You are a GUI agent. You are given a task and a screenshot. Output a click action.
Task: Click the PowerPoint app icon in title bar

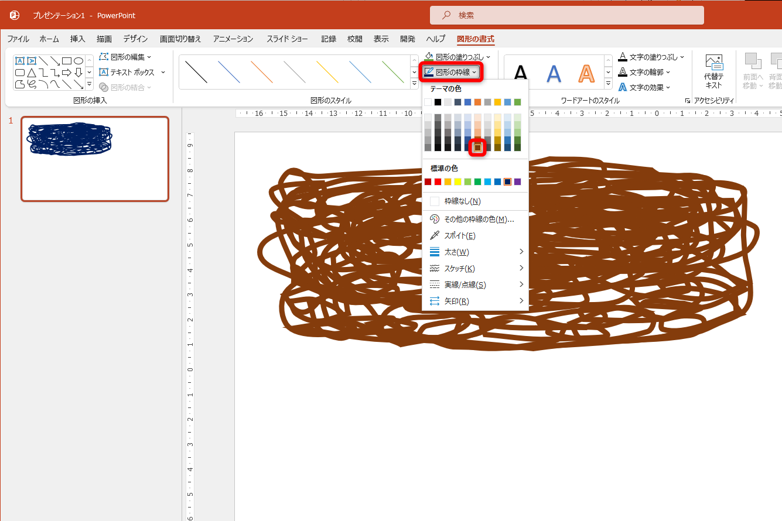coord(15,15)
